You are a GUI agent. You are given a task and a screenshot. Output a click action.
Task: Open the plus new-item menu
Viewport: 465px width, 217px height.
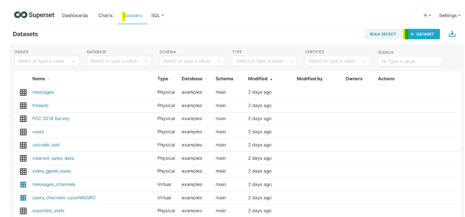427,15
